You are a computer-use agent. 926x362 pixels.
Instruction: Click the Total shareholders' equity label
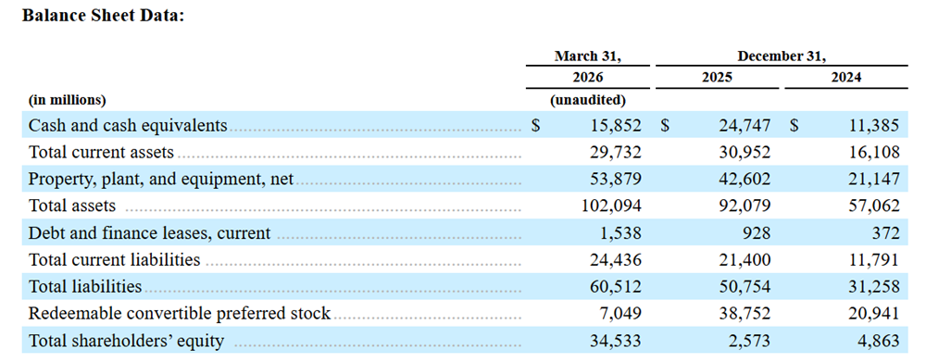tap(126, 341)
